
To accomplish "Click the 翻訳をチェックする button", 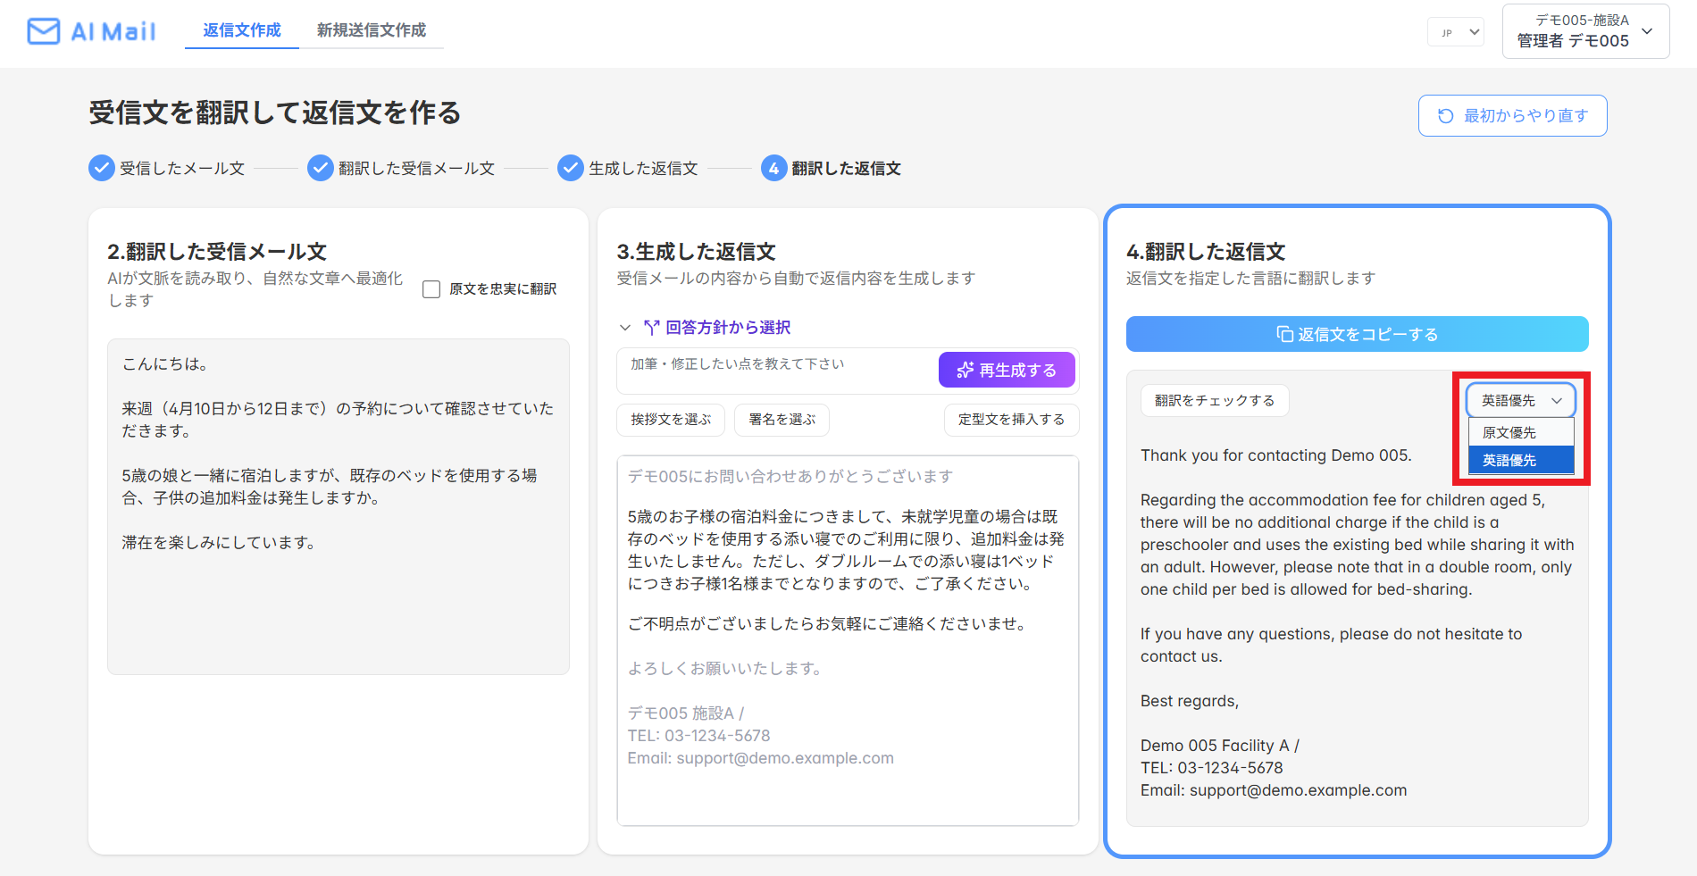I will 1215,400.
